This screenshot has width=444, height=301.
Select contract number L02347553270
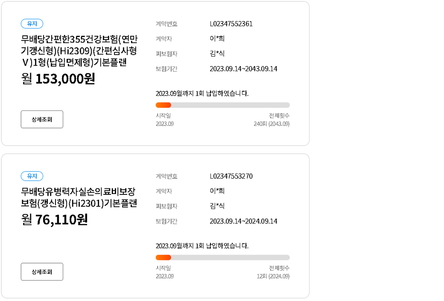pos(231,176)
